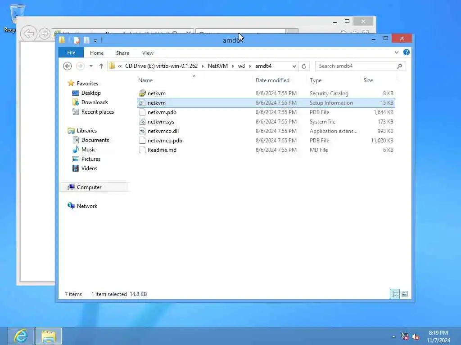Click the search magnifier icon
This screenshot has width=461, height=345.
coord(400,66)
